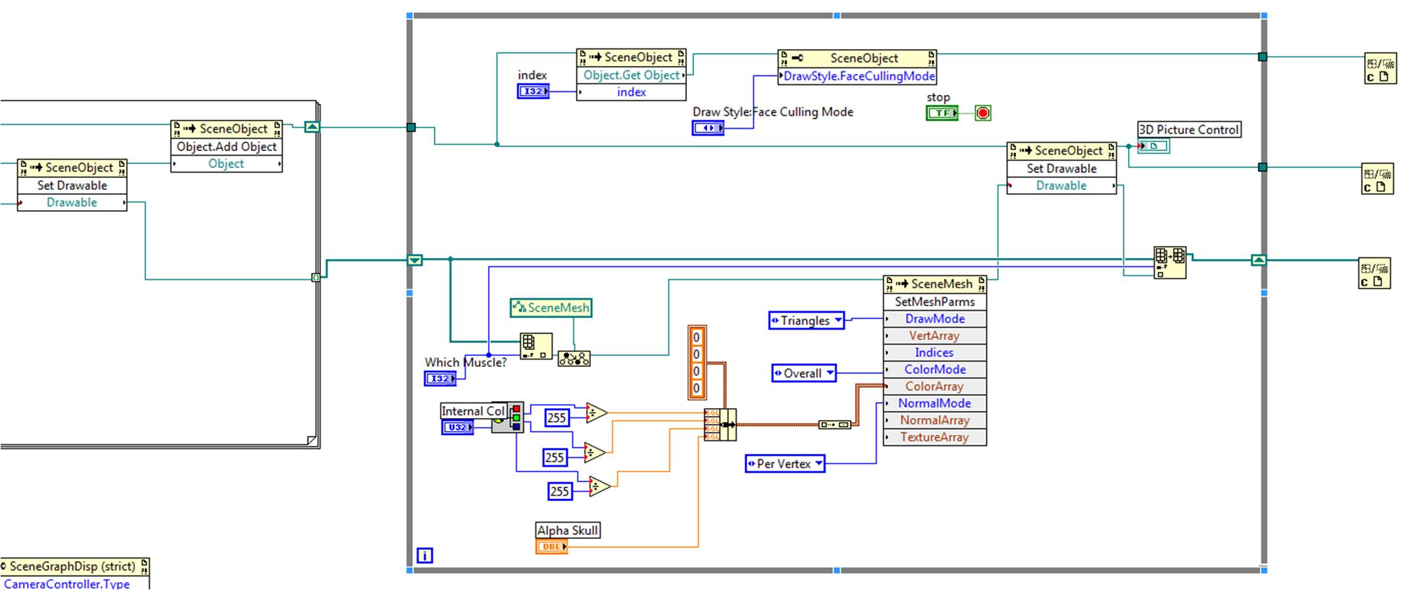
Task: Select the bottommost divide function node
Action: click(x=600, y=487)
